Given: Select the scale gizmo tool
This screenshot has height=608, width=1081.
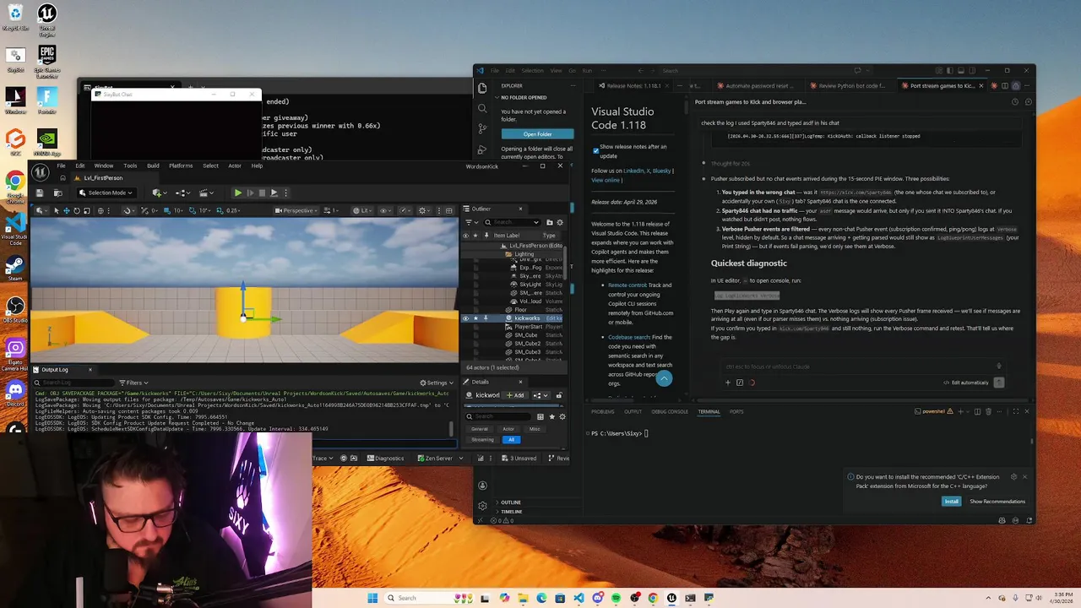Looking at the screenshot, I should (x=87, y=210).
